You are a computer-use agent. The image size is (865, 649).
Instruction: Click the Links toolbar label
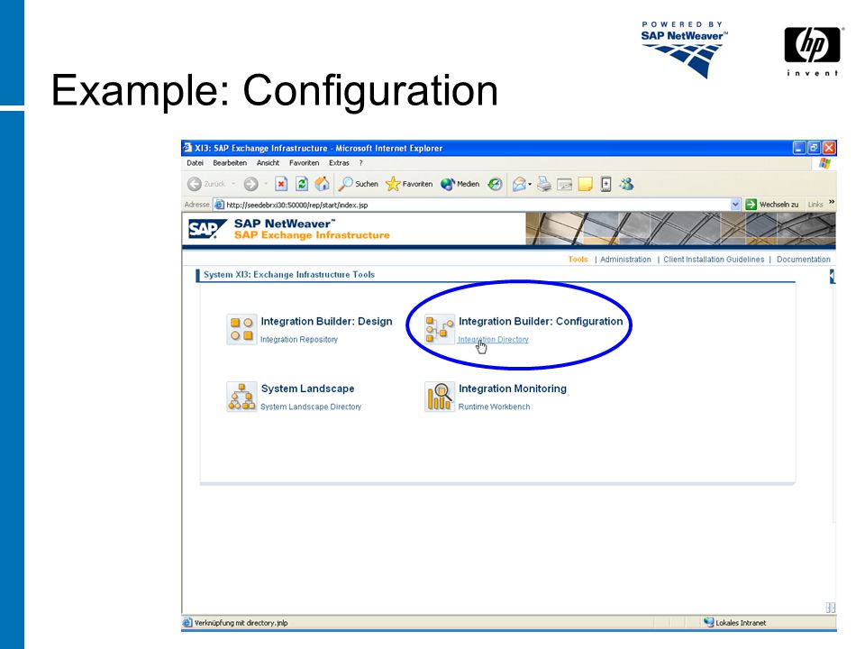[815, 205]
